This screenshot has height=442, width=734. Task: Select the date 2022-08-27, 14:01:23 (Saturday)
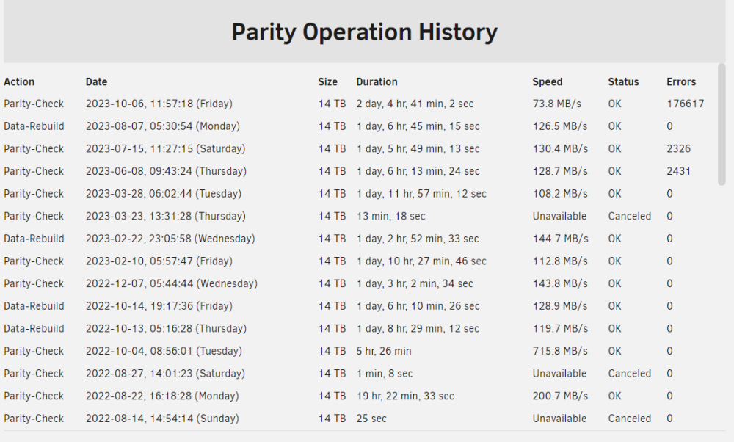point(166,373)
